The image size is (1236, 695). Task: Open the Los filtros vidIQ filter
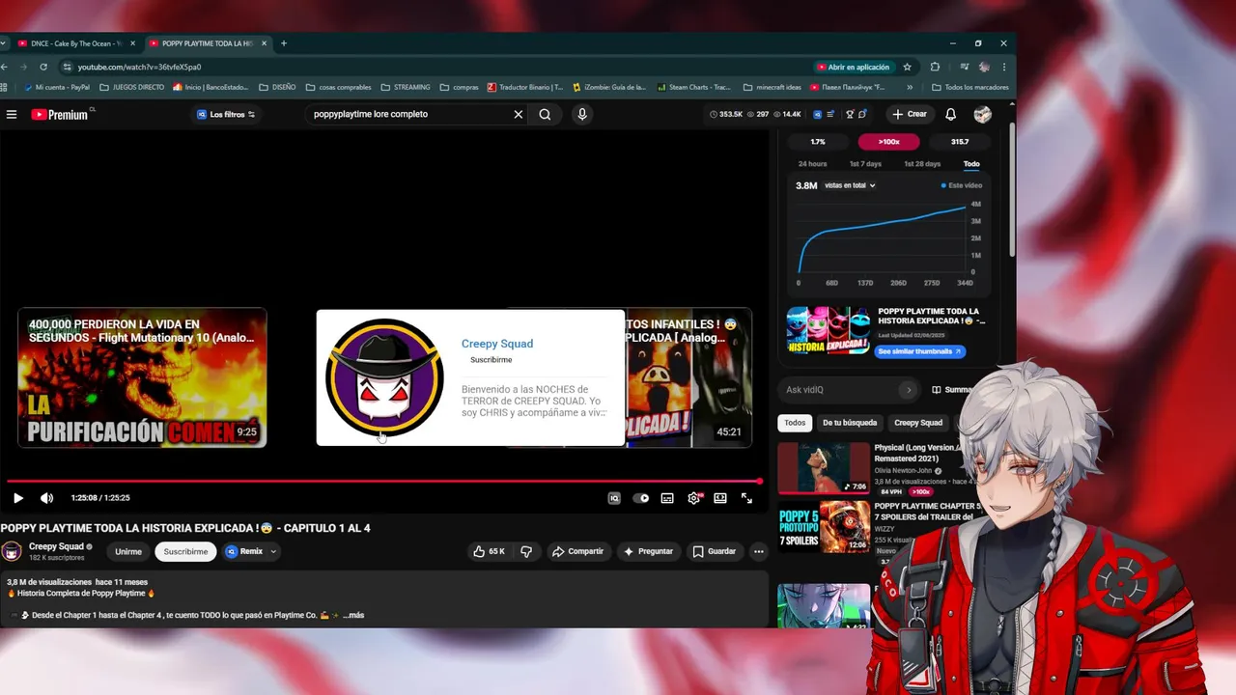226,114
